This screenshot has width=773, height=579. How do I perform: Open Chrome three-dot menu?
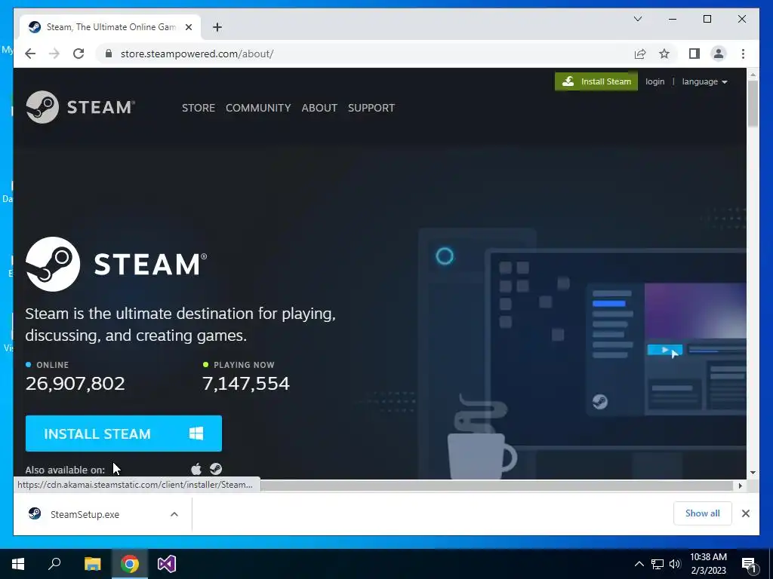(x=743, y=54)
